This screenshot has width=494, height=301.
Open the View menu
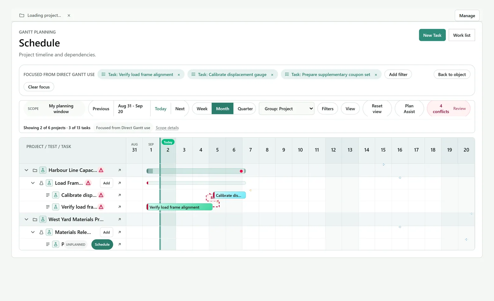[x=350, y=109]
